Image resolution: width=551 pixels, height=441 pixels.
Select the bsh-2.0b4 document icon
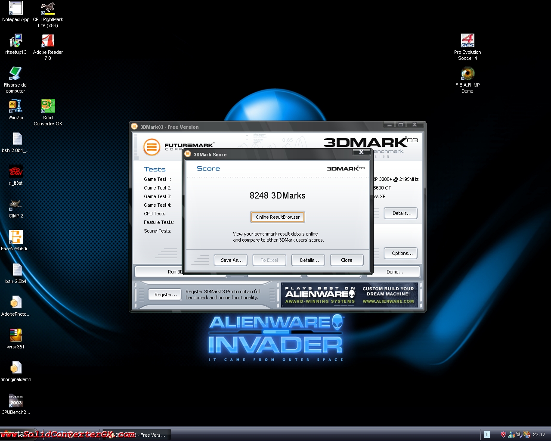[15, 273]
